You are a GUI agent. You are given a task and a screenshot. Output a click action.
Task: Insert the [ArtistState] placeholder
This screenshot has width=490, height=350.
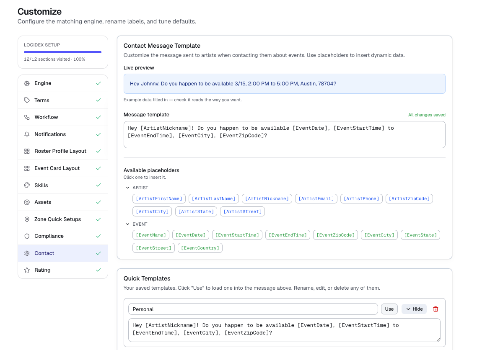196,212
